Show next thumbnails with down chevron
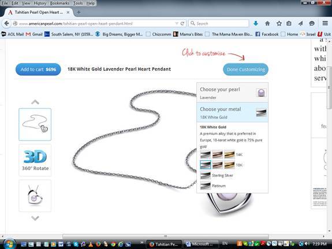Viewport: 332px width, 249px height. tap(35, 218)
